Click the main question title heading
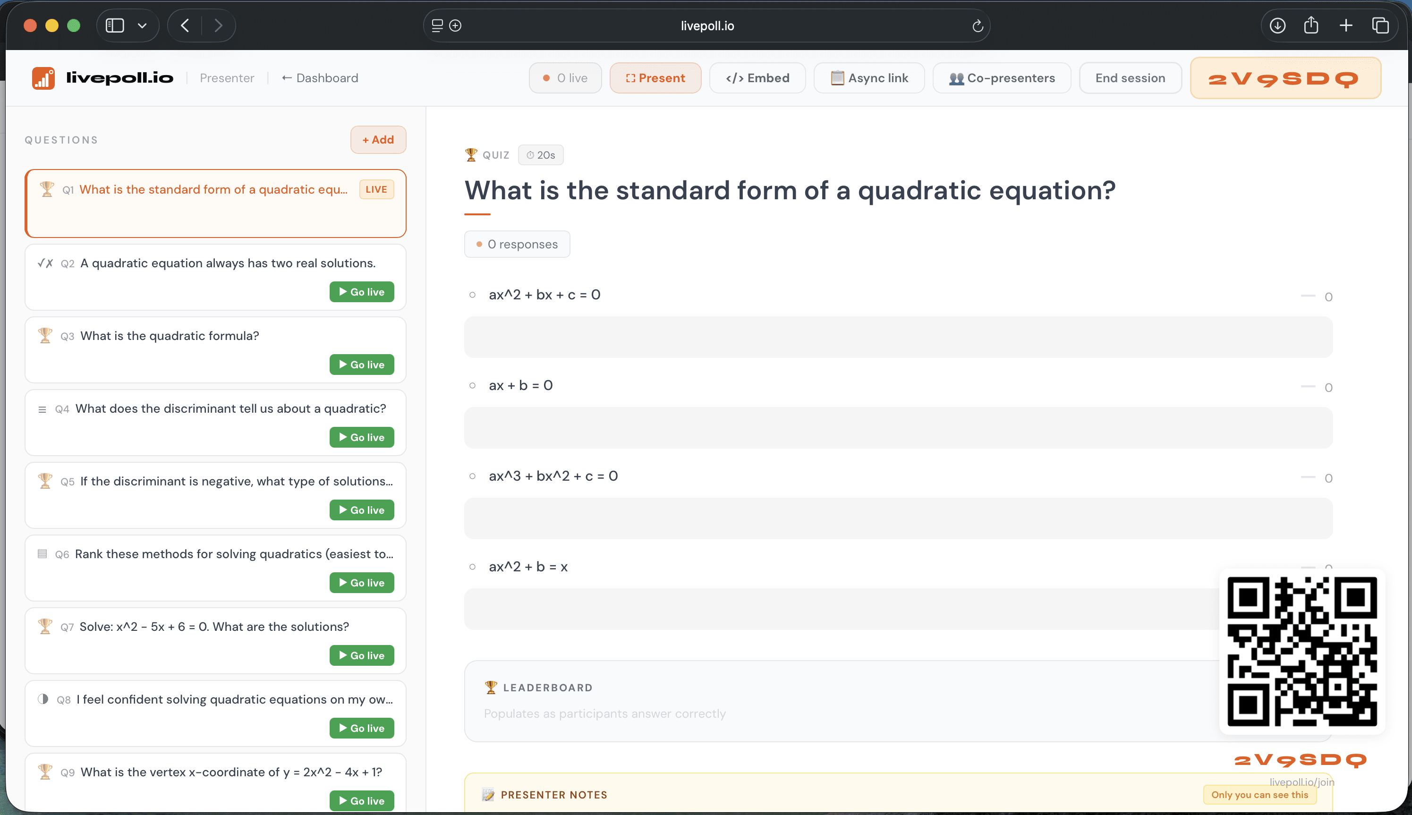 790,190
